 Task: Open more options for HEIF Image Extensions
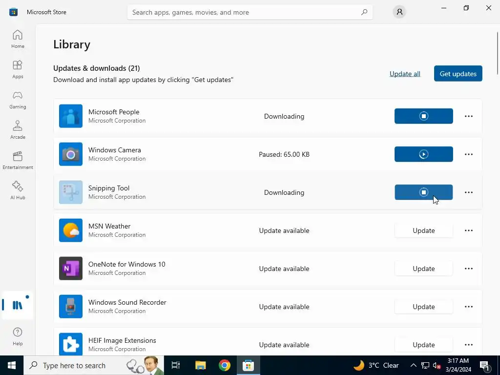[468, 344]
